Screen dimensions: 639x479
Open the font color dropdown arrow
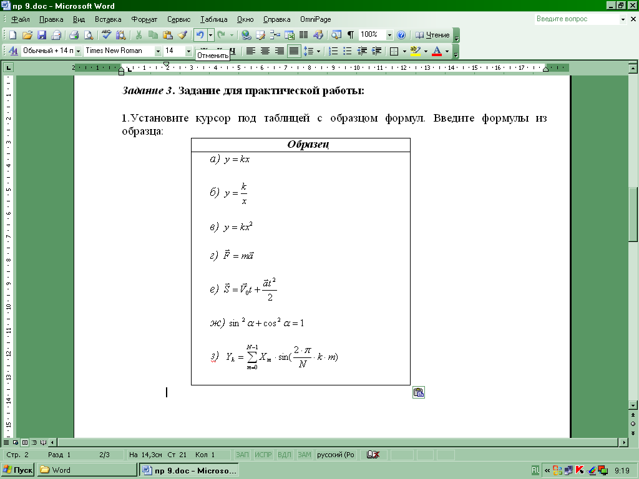447,51
